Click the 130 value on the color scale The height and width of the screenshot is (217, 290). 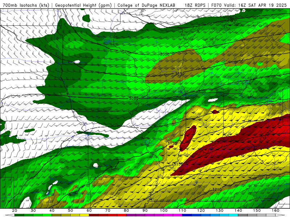click(x=220, y=210)
